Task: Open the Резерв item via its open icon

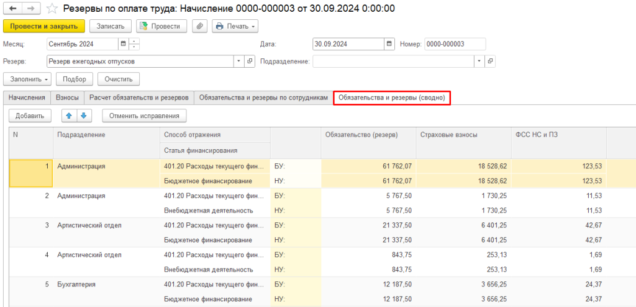Action: click(250, 62)
